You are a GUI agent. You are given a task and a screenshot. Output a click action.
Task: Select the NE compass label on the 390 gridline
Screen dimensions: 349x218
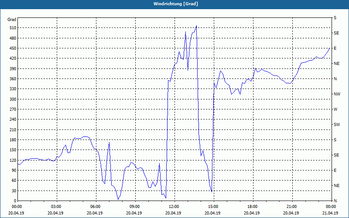pyautogui.click(x=336, y=64)
